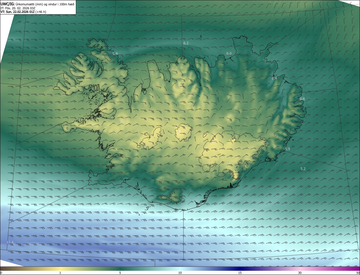This screenshot has height=275, width=360.
Task: Click the 12.4 value label
Action: pyautogui.click(x=10, y=242)
